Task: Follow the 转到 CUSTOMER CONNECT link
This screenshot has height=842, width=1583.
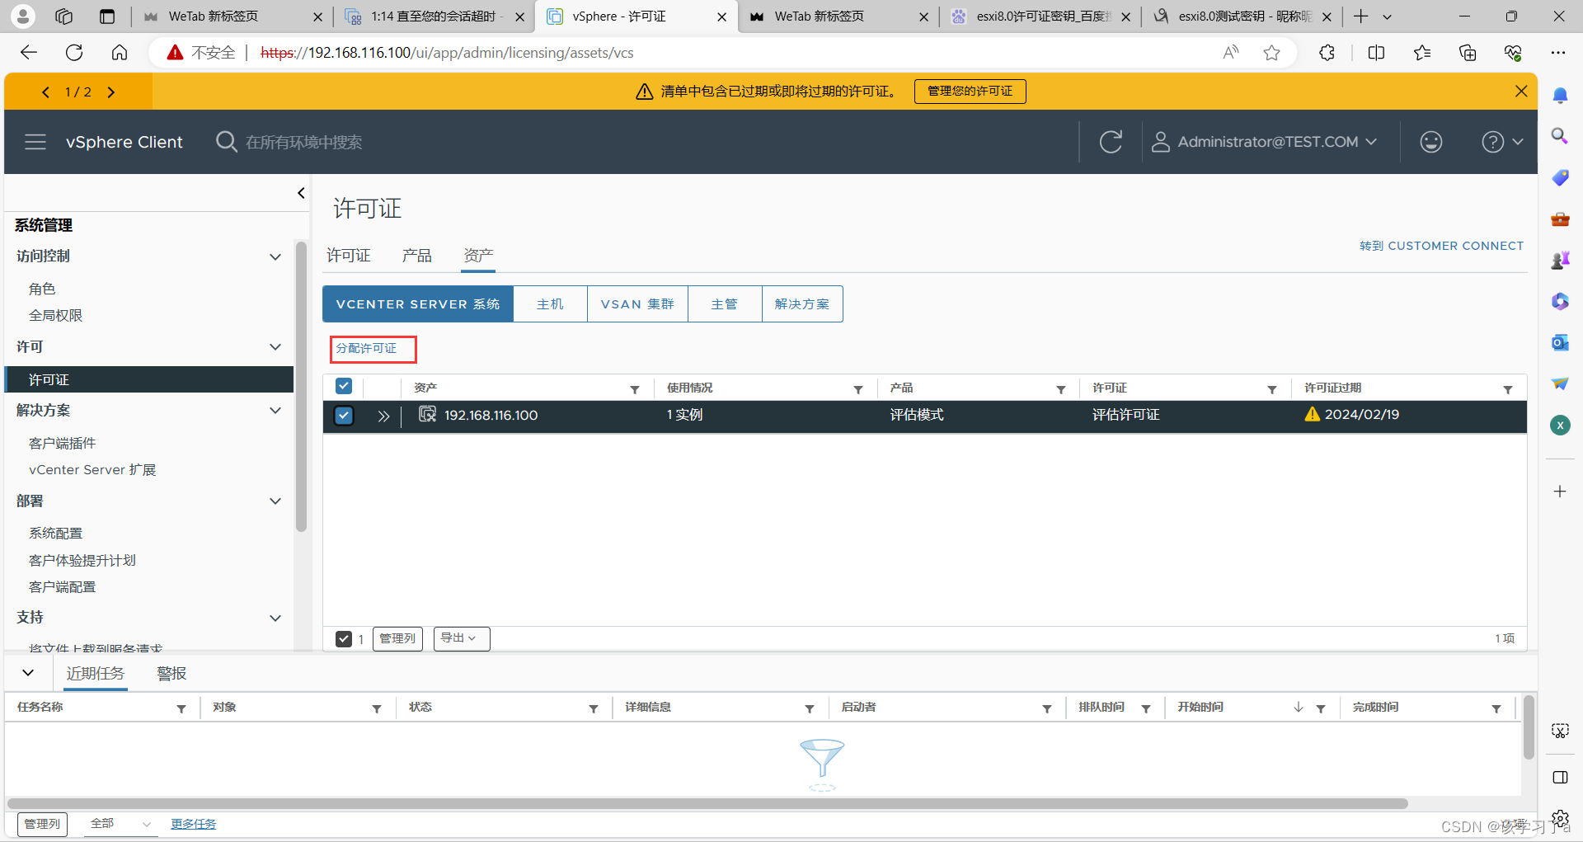Action: click(x=1441, y=246)
